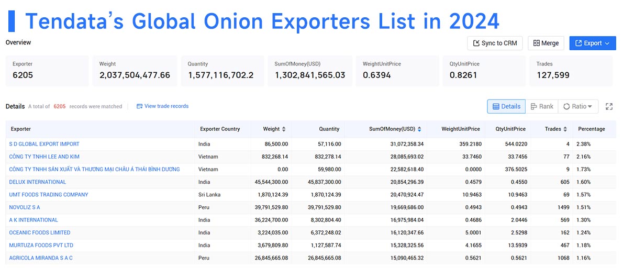
Task: Open MURTUZA FOODS PVT LTD link
Action: pos(41,245)
